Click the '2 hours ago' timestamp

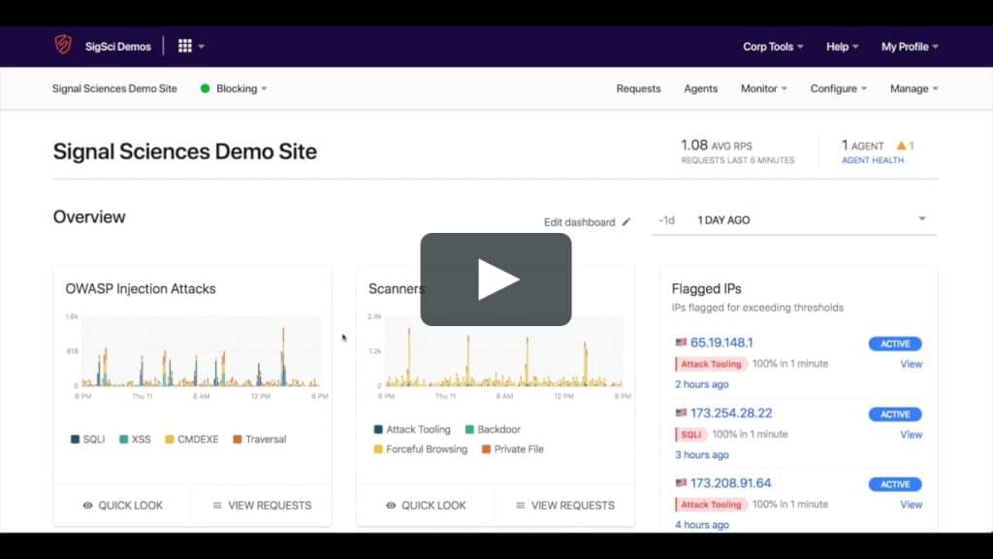point(702,384)
